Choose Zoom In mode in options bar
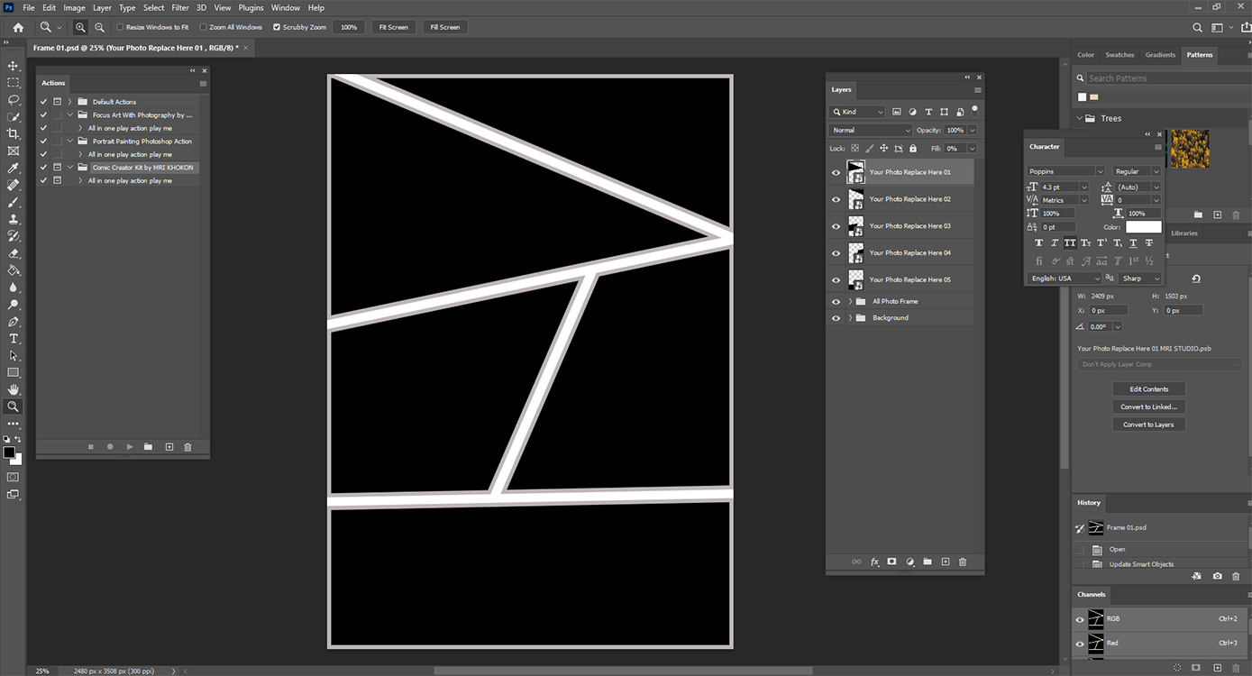Viewport: 1252px width, 676px height. [x=80, y=27]
